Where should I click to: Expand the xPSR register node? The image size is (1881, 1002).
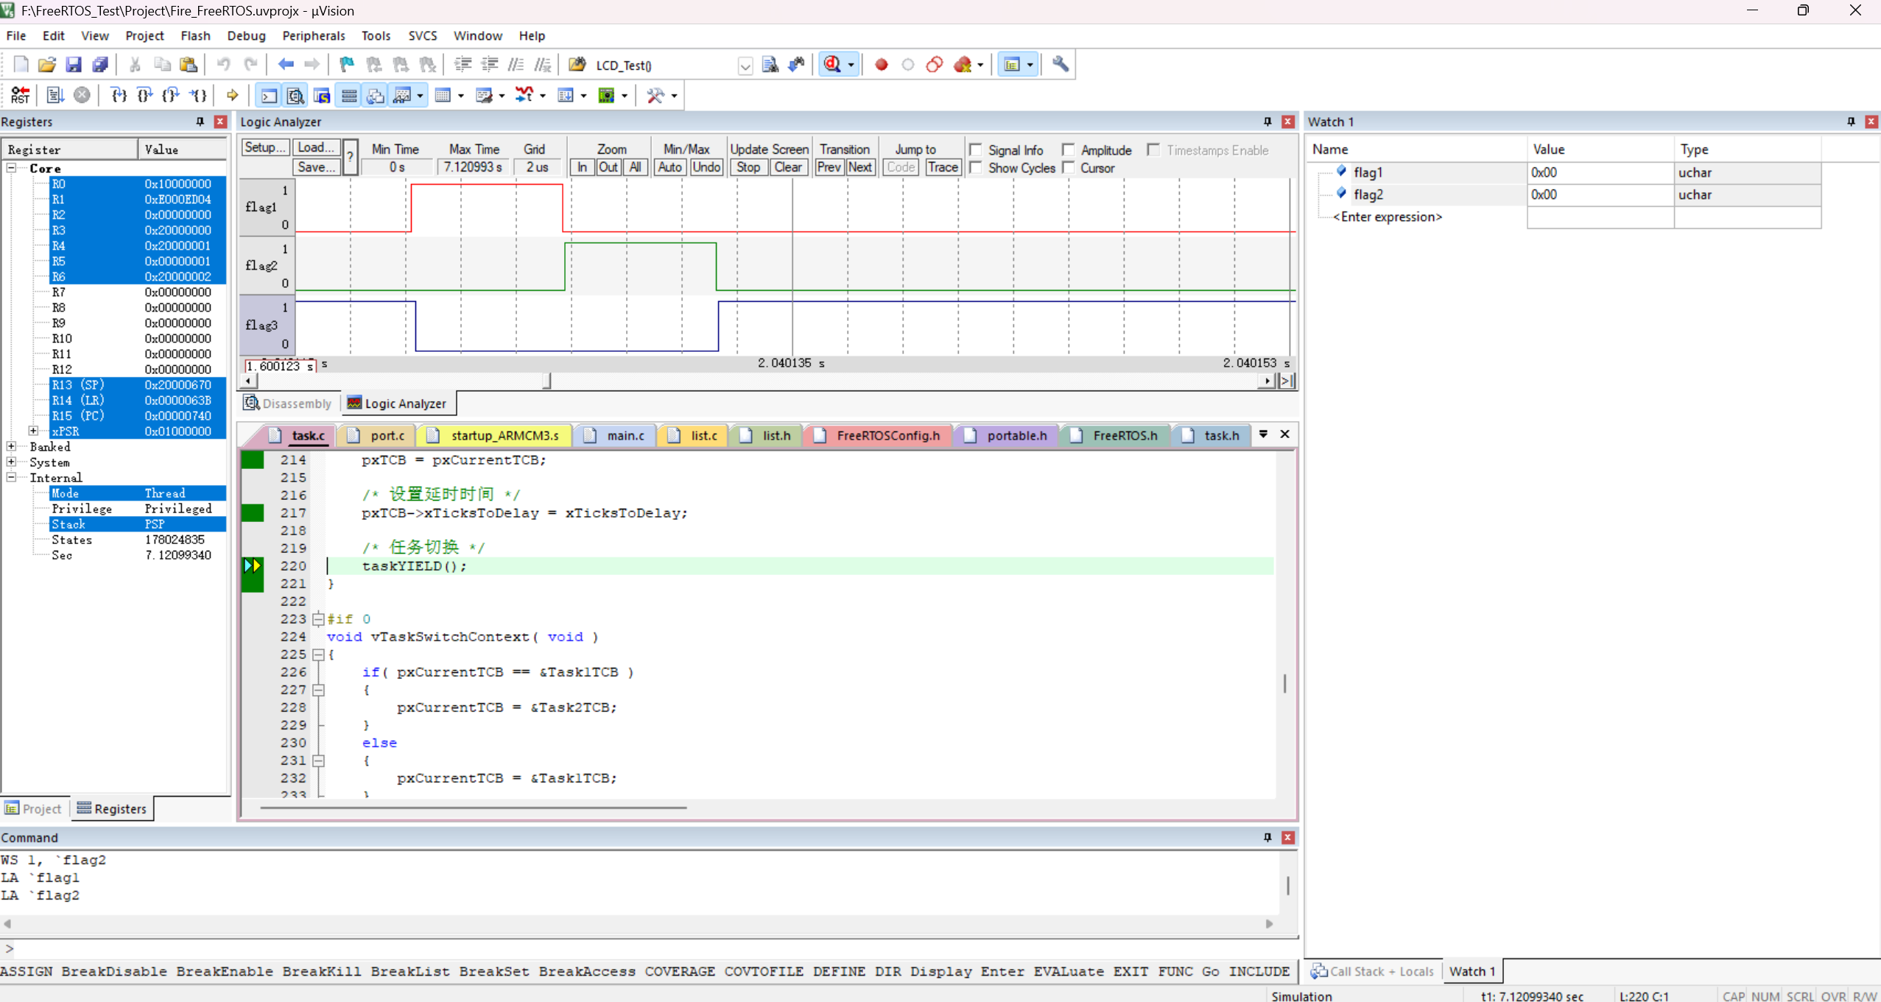point(34,431)
